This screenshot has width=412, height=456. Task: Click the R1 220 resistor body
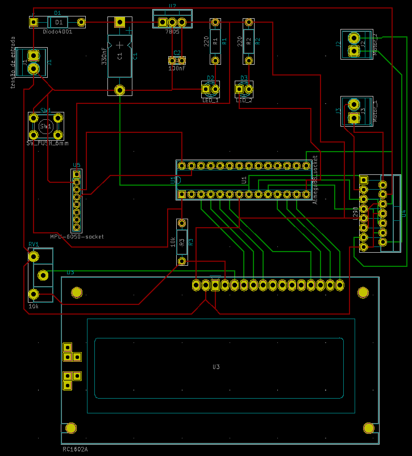[x=215, y=41]
